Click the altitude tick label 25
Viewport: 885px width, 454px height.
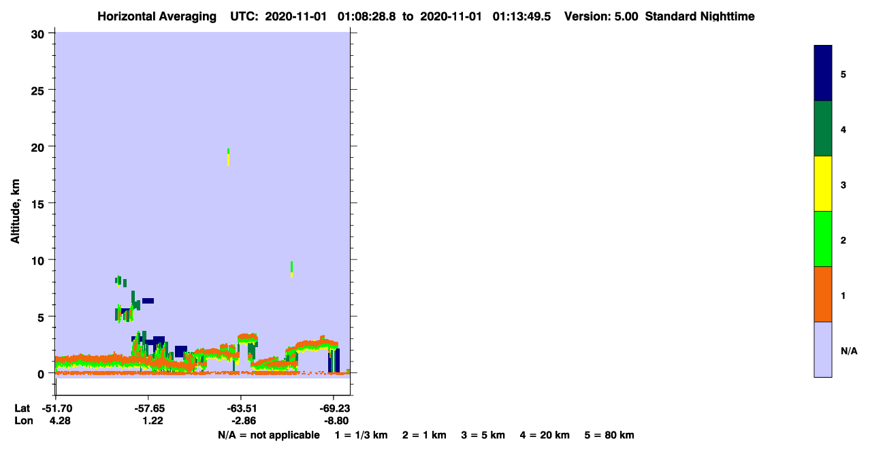pos(39,91)
